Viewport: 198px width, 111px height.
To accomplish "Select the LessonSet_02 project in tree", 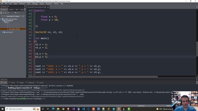I will click(9, 32).
